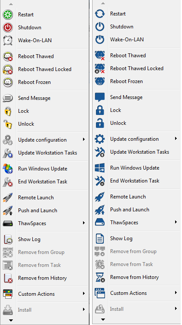The width and height of the screenshot is (182, 325).
Task: Click the red Shutdown power icon
Action: 8,28
